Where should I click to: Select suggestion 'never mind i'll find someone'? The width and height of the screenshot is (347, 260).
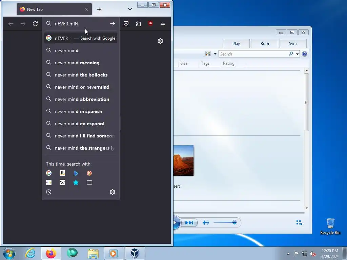pos(81,136)
